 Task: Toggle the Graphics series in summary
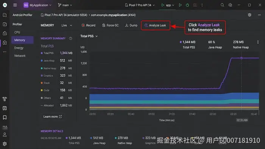[x=56, y=75]
